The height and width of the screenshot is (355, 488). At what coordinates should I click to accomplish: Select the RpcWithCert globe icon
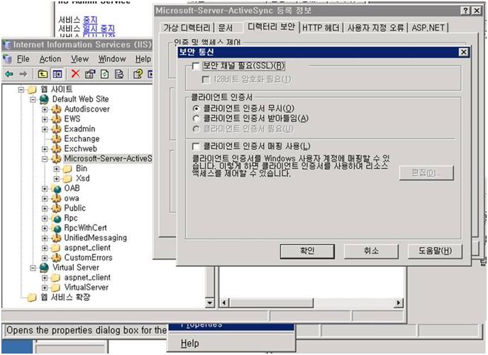[x=57, y=228]
